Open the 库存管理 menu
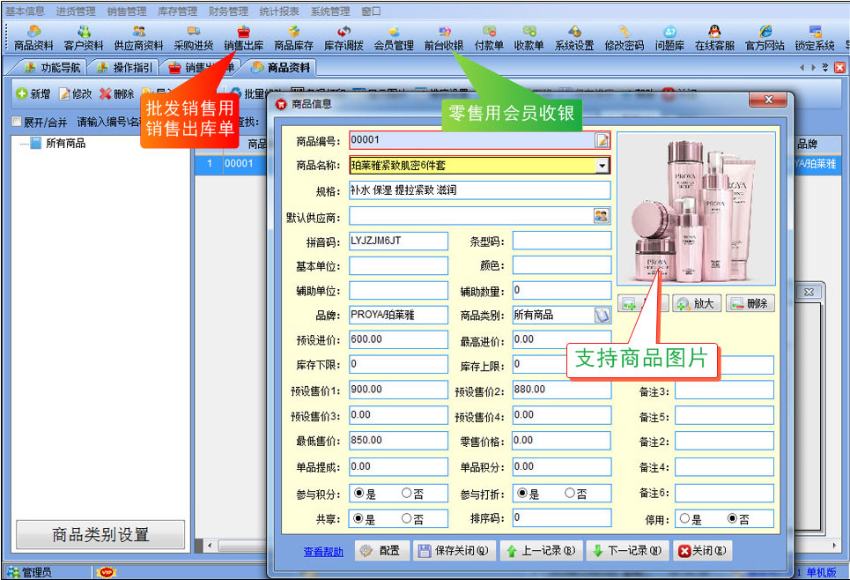This screenshot has height=580, width=850. 178,11
